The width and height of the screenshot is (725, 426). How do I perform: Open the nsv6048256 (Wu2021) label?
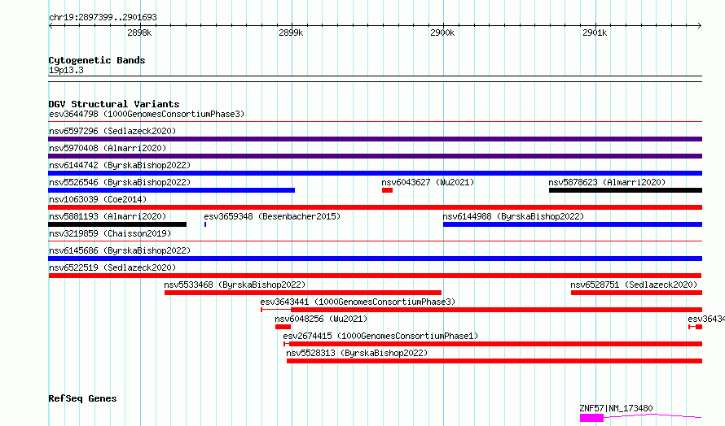click(x=321, y=319)
